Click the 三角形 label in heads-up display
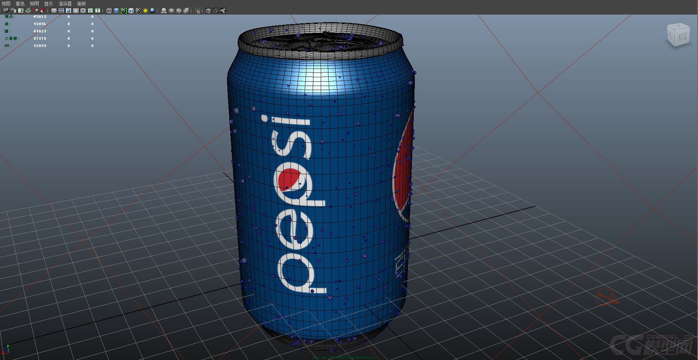The image size is (698, 360). (12, 39)
